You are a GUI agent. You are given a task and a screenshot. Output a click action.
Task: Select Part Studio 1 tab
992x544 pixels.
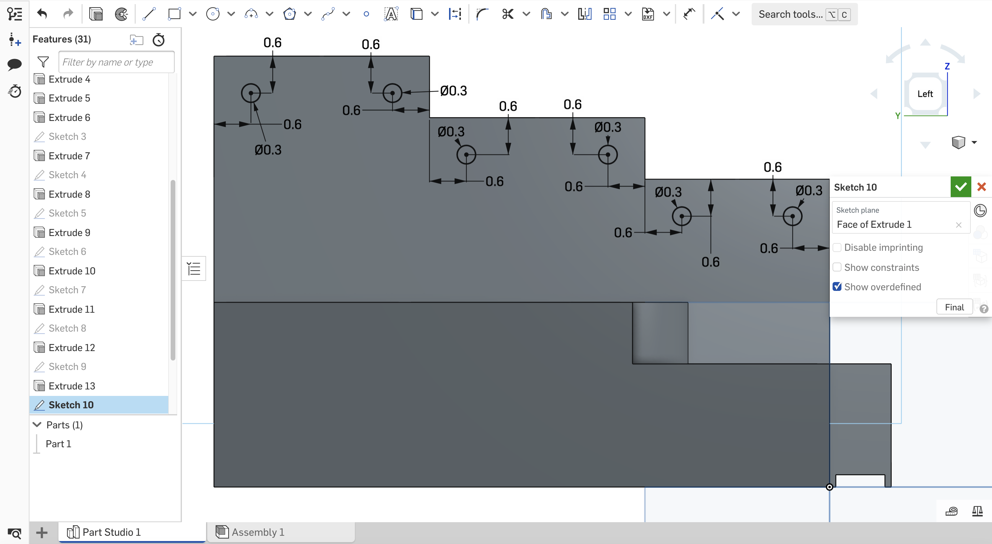click(111, 532)
